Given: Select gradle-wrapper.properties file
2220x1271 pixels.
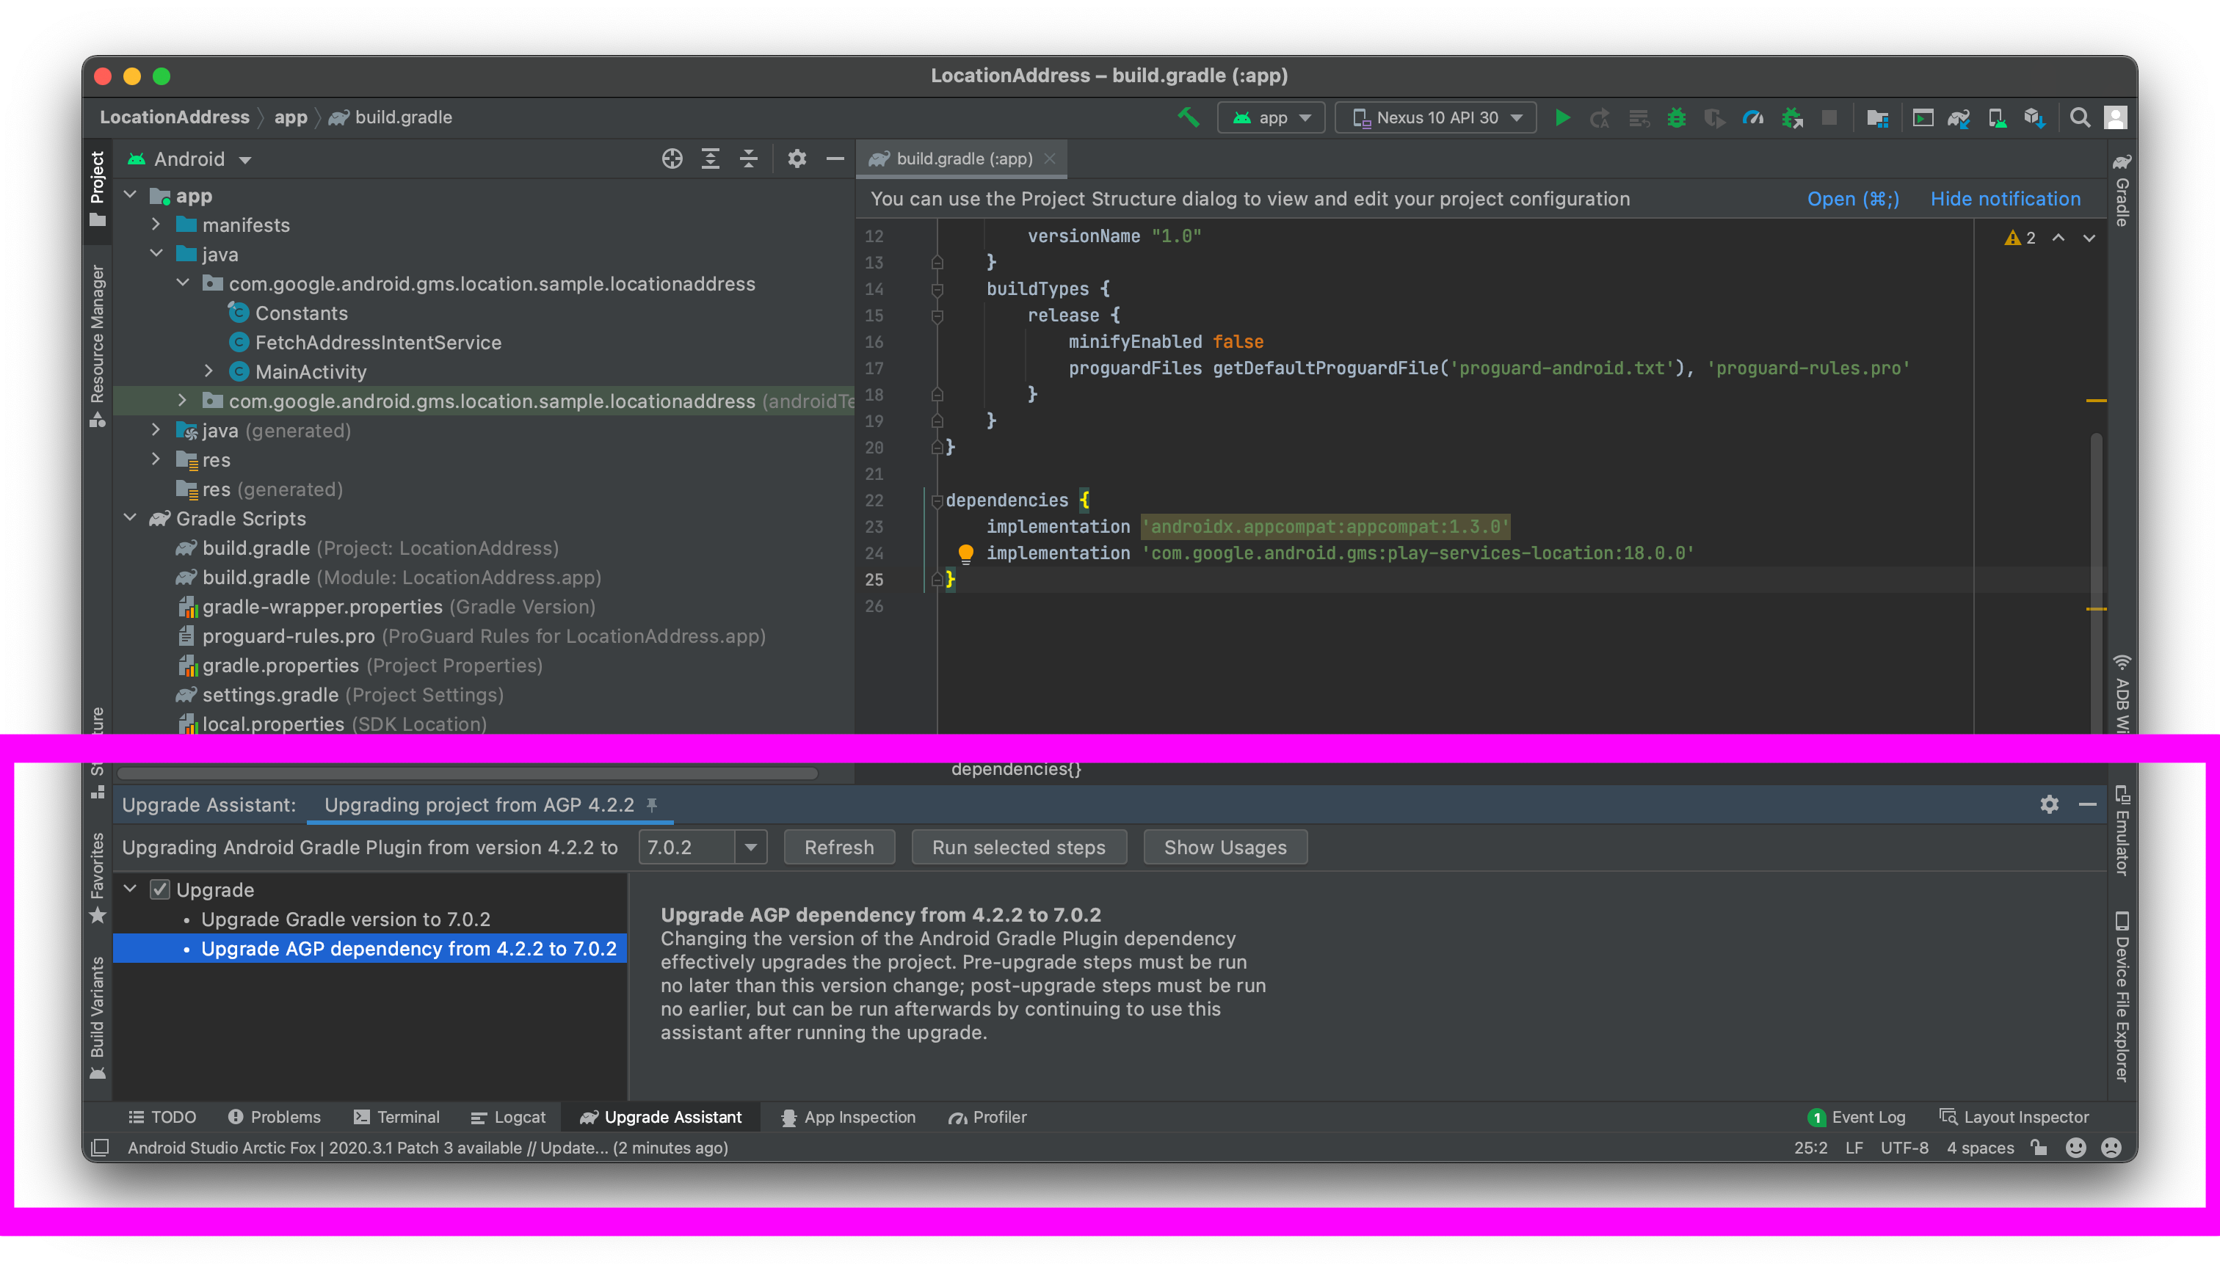Looking at the screenshot, I should tap(322, 606).
